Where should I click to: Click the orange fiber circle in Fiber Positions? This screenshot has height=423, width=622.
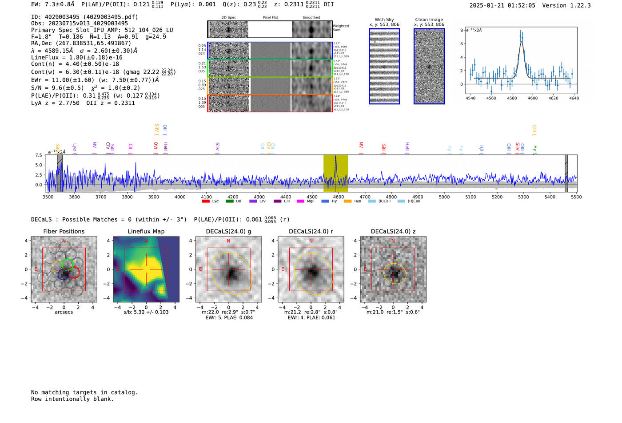coord(57,266)
